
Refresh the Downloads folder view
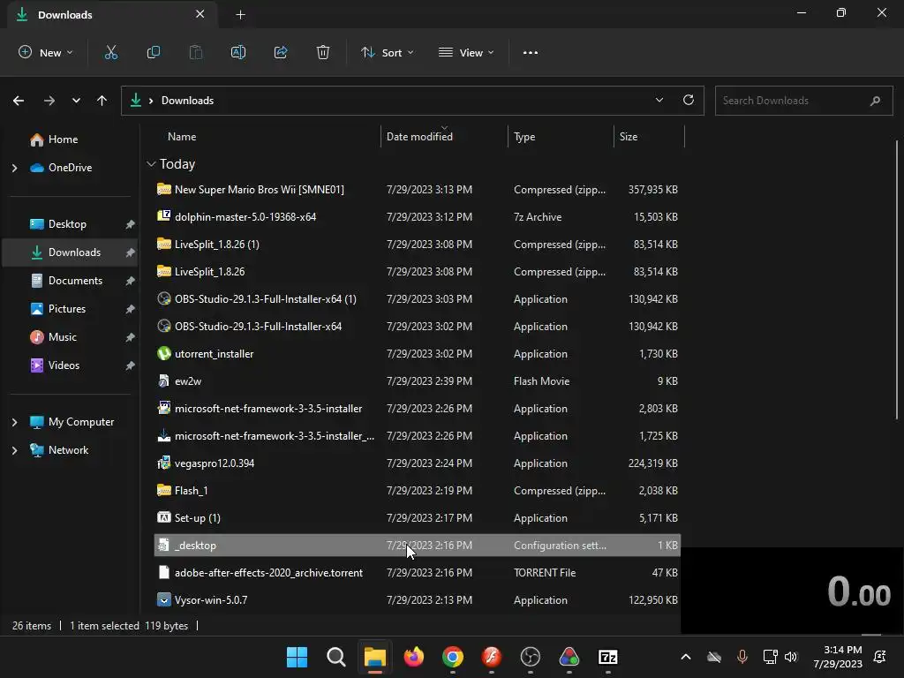689,101
